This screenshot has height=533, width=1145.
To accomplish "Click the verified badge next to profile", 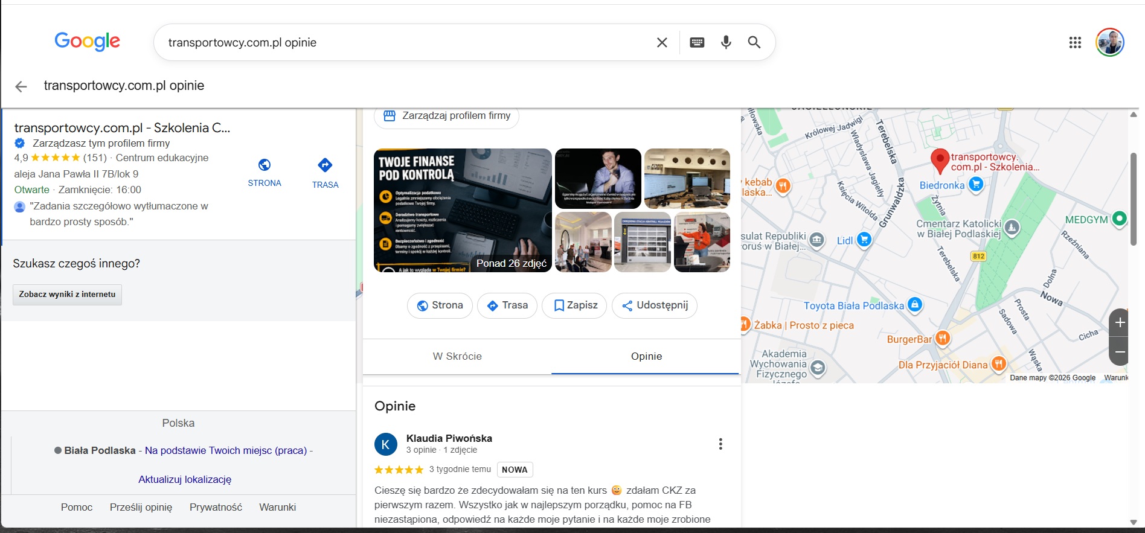I will [x=20, y=143].
